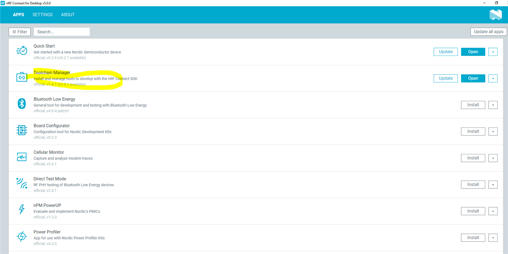
Task: Click the Nordic Semiconductor logo
Action: click(495, 15)
